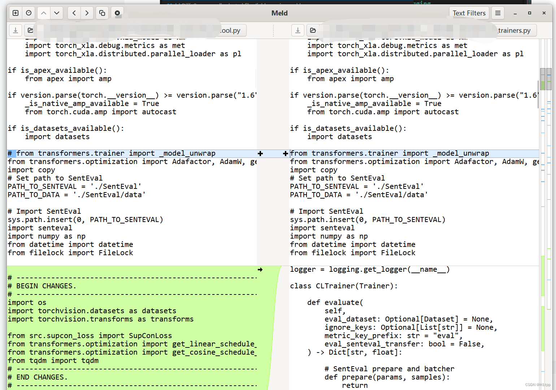Open a file for the left pane via folder icon
Screen dimensions: 556x390
click(x=30, y=30)
